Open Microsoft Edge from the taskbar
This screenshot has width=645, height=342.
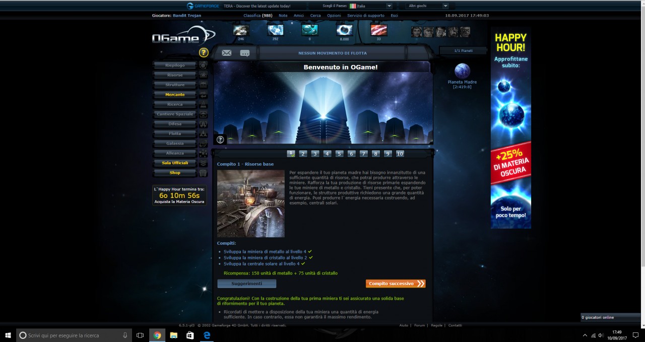tap(207, 335)
